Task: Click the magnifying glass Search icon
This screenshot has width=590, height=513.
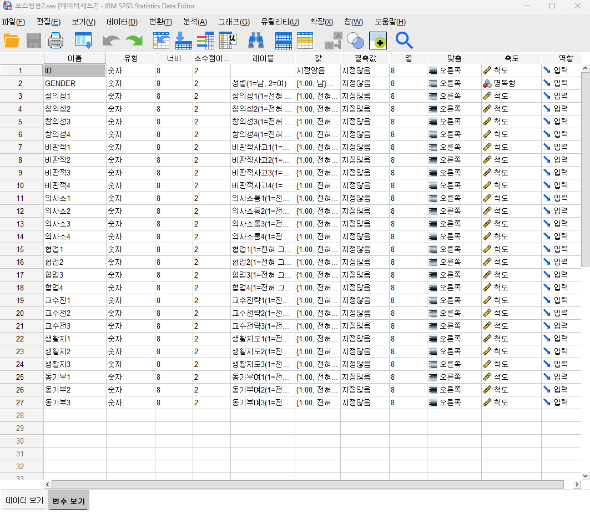Action: pos(404,41)
